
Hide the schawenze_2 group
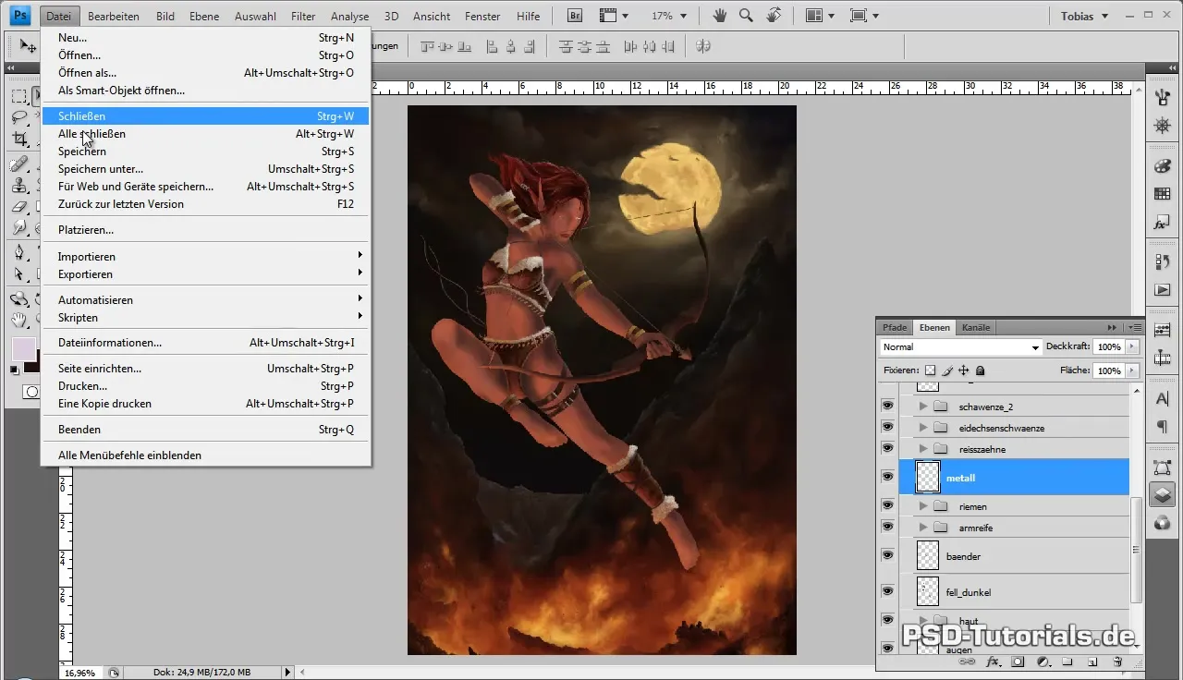pos(888,406)
